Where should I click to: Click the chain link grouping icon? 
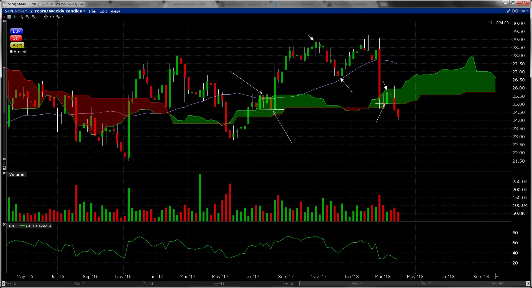point(515,11)
